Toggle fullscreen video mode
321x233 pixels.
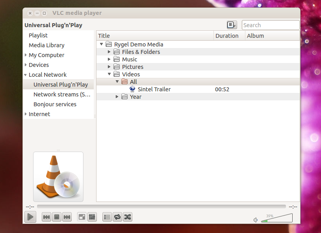coord(82,217)
